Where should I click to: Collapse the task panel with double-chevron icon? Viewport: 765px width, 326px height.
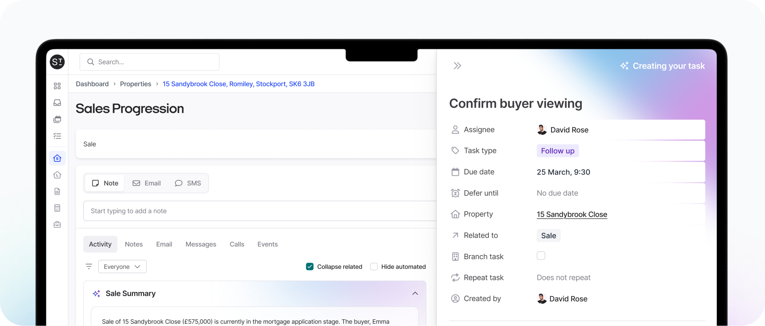click(457, 65)
